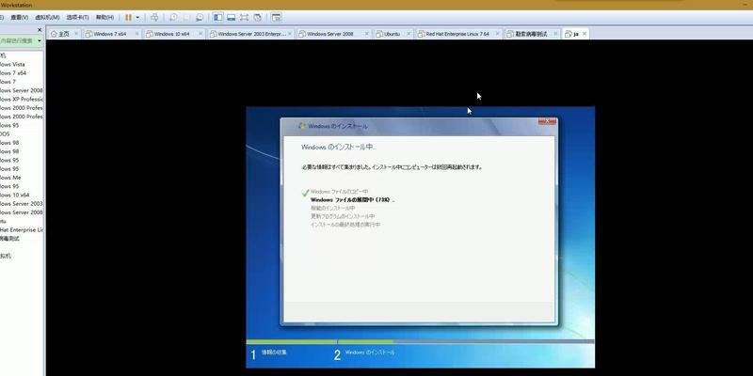This screenshot has height=376, width=753.
Task: Enter full screen mode
Action: click(x=244, y=17)
